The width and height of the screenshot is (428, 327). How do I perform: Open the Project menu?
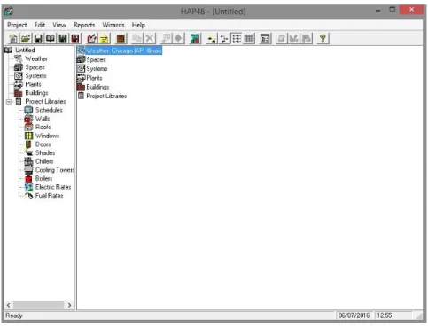coord(17,25)
